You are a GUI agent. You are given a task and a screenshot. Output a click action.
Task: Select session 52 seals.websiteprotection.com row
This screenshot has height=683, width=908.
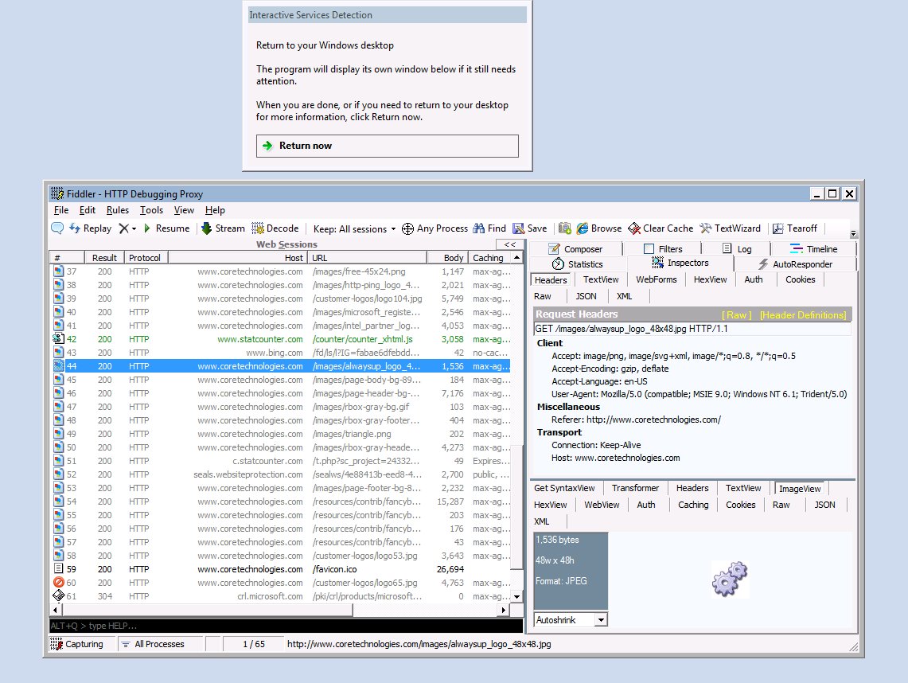pyautogui.click(x=281, y=474)
